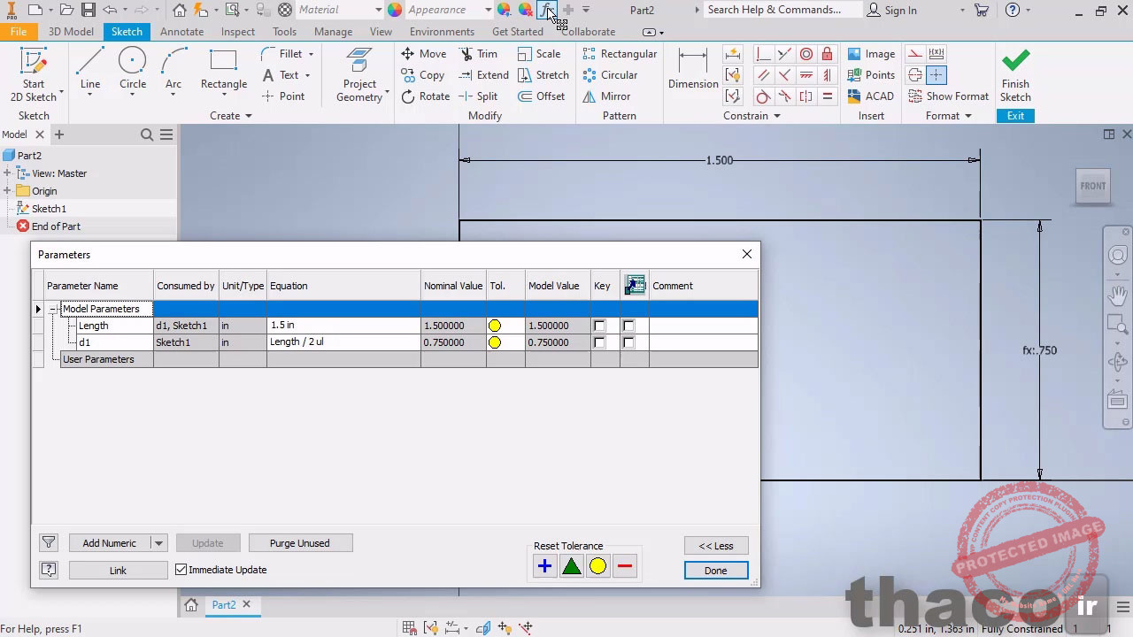Expand View: Master node in browser
The image size is (1133, 637).
point(7,173)
